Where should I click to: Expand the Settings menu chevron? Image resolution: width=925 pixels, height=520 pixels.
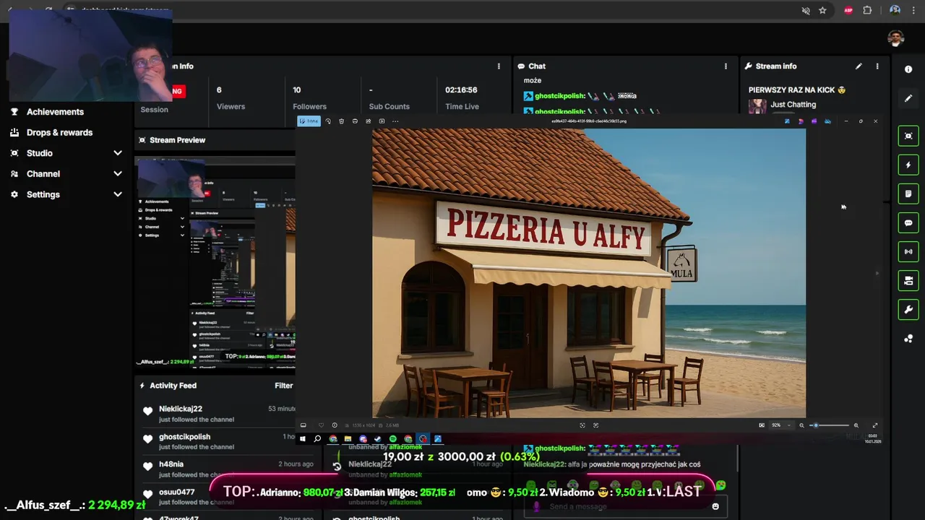click(118, 194)
